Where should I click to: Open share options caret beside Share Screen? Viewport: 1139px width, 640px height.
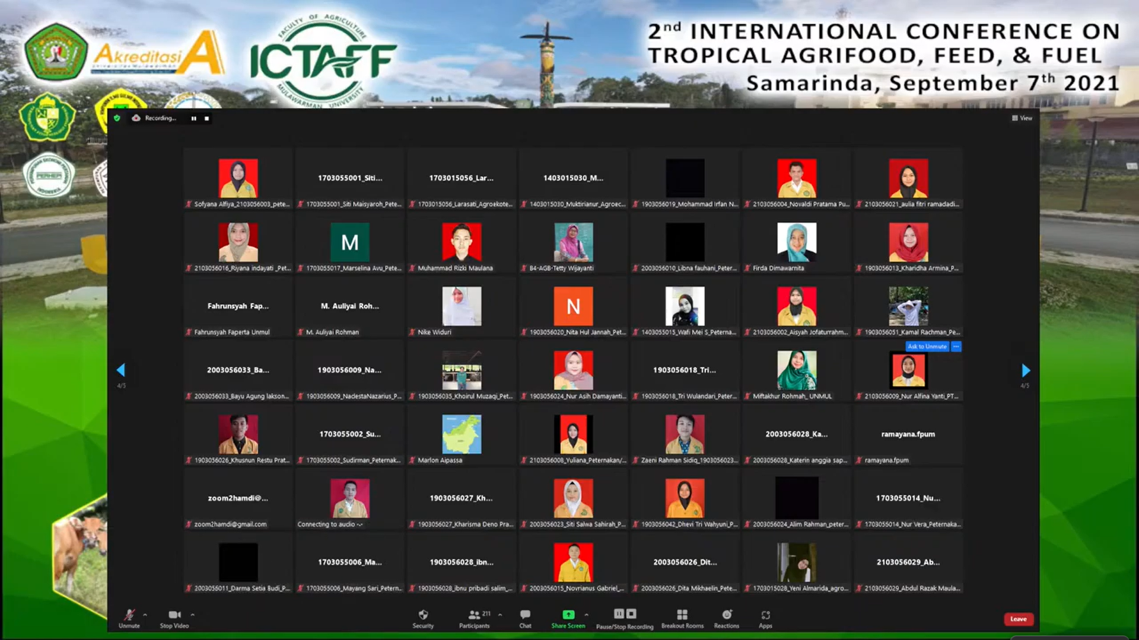point(586,615)
